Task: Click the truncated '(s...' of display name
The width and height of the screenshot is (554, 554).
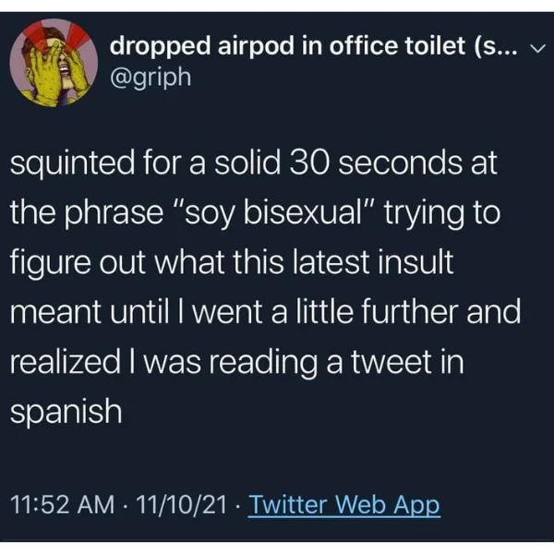Action: [x=498, y=47]
